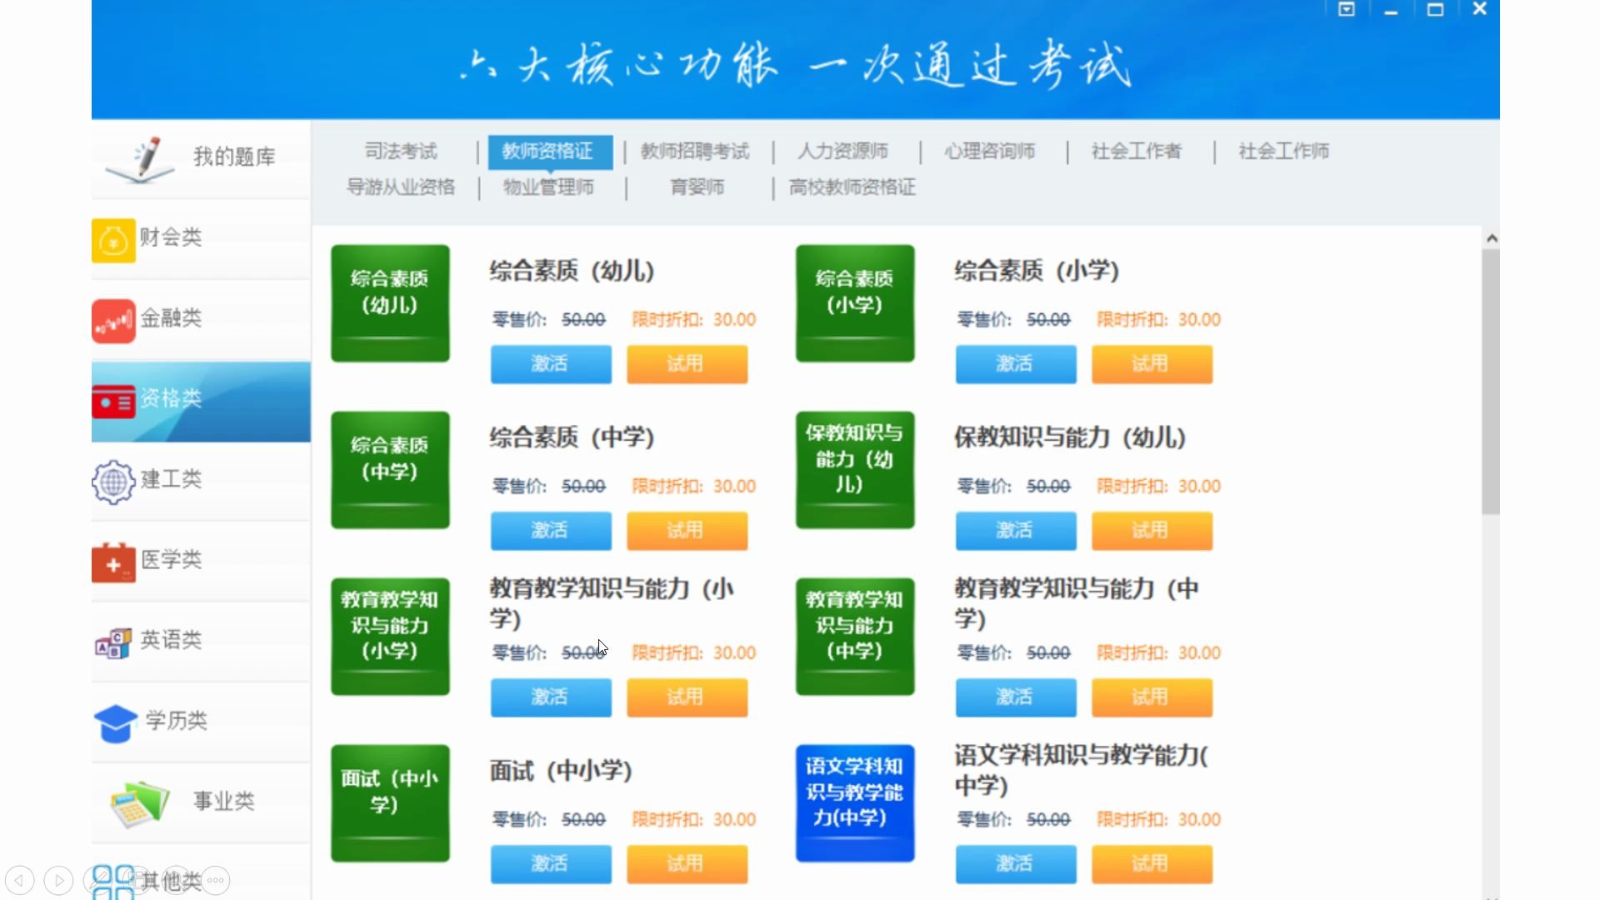Scroll down the product list
The image size is (1600, 900).
coord(1490,892)
